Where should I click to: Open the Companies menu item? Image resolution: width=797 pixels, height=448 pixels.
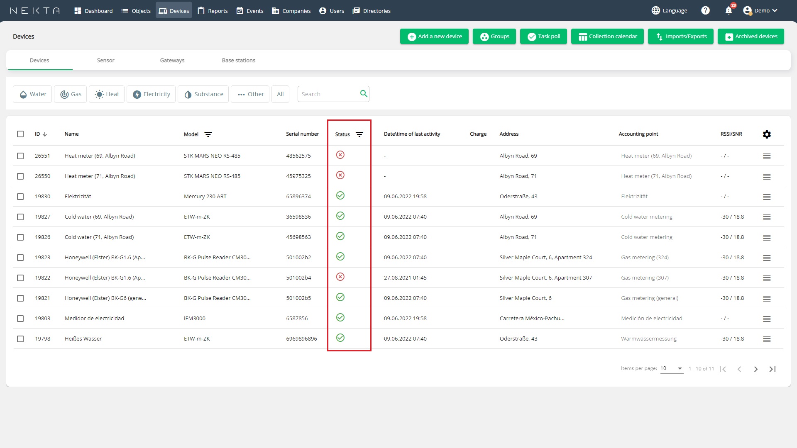point(291,11)
